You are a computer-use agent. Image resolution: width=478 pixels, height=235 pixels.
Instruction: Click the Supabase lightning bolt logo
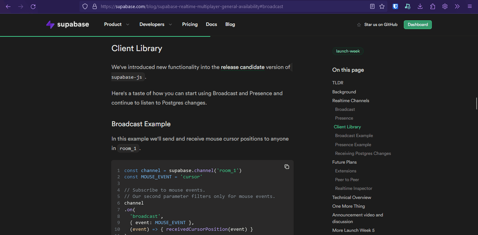(50, 25)
